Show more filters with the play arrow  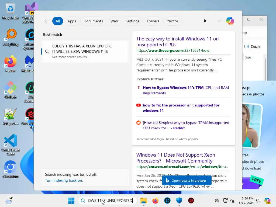coord(205,21)
